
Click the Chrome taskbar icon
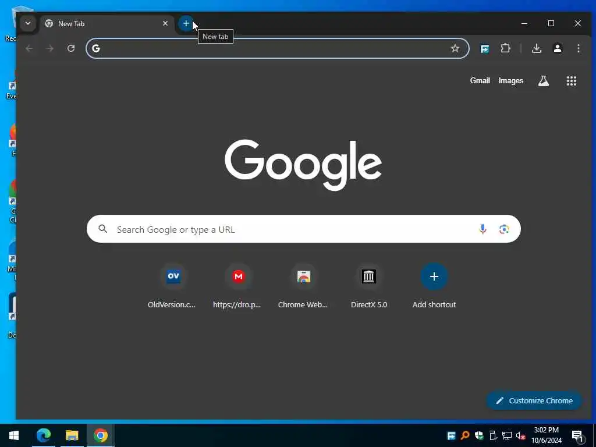(100, 435)
